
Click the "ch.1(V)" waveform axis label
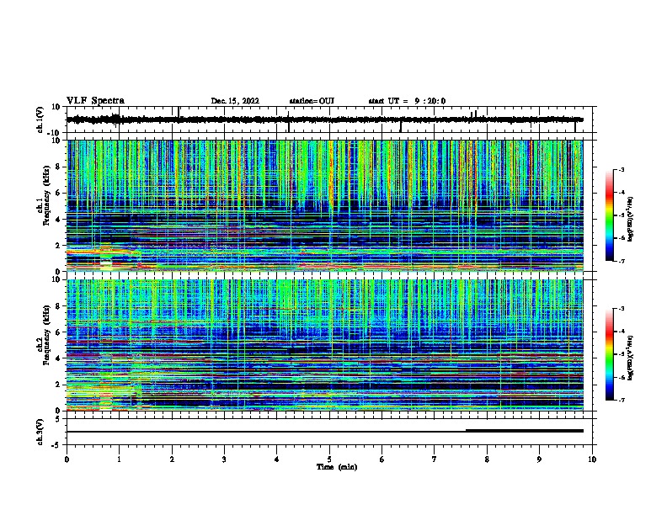(40, 119)
